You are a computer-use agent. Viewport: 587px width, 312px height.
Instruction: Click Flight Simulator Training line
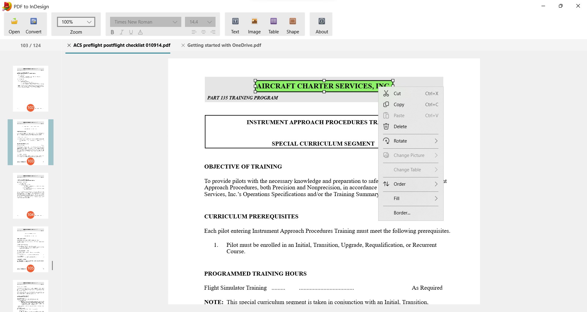tap(323, 288)
